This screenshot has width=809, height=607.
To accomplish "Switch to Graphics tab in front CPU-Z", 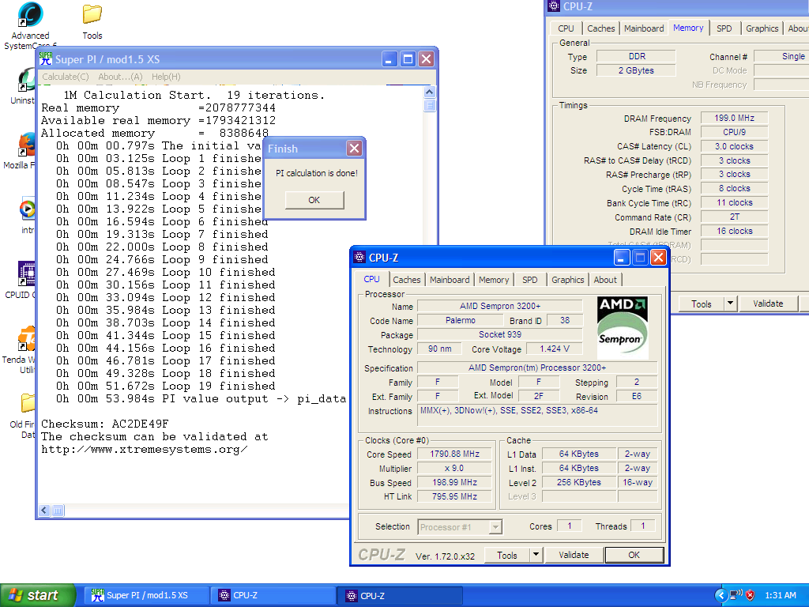I will pos(567,280).
